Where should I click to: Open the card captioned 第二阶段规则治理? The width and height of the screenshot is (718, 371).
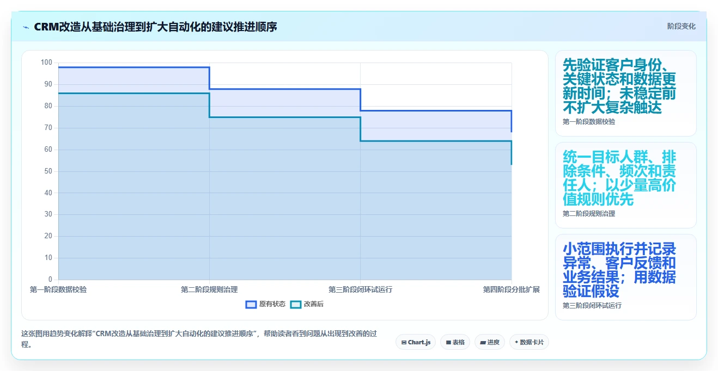coord(625,185)
